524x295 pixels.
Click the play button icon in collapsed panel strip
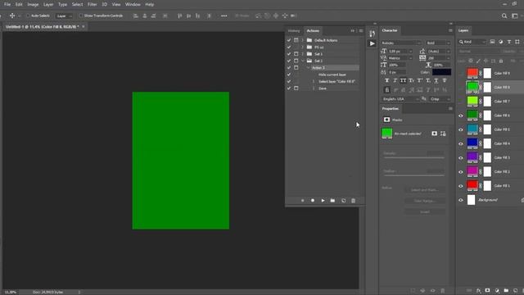[372, 43]
